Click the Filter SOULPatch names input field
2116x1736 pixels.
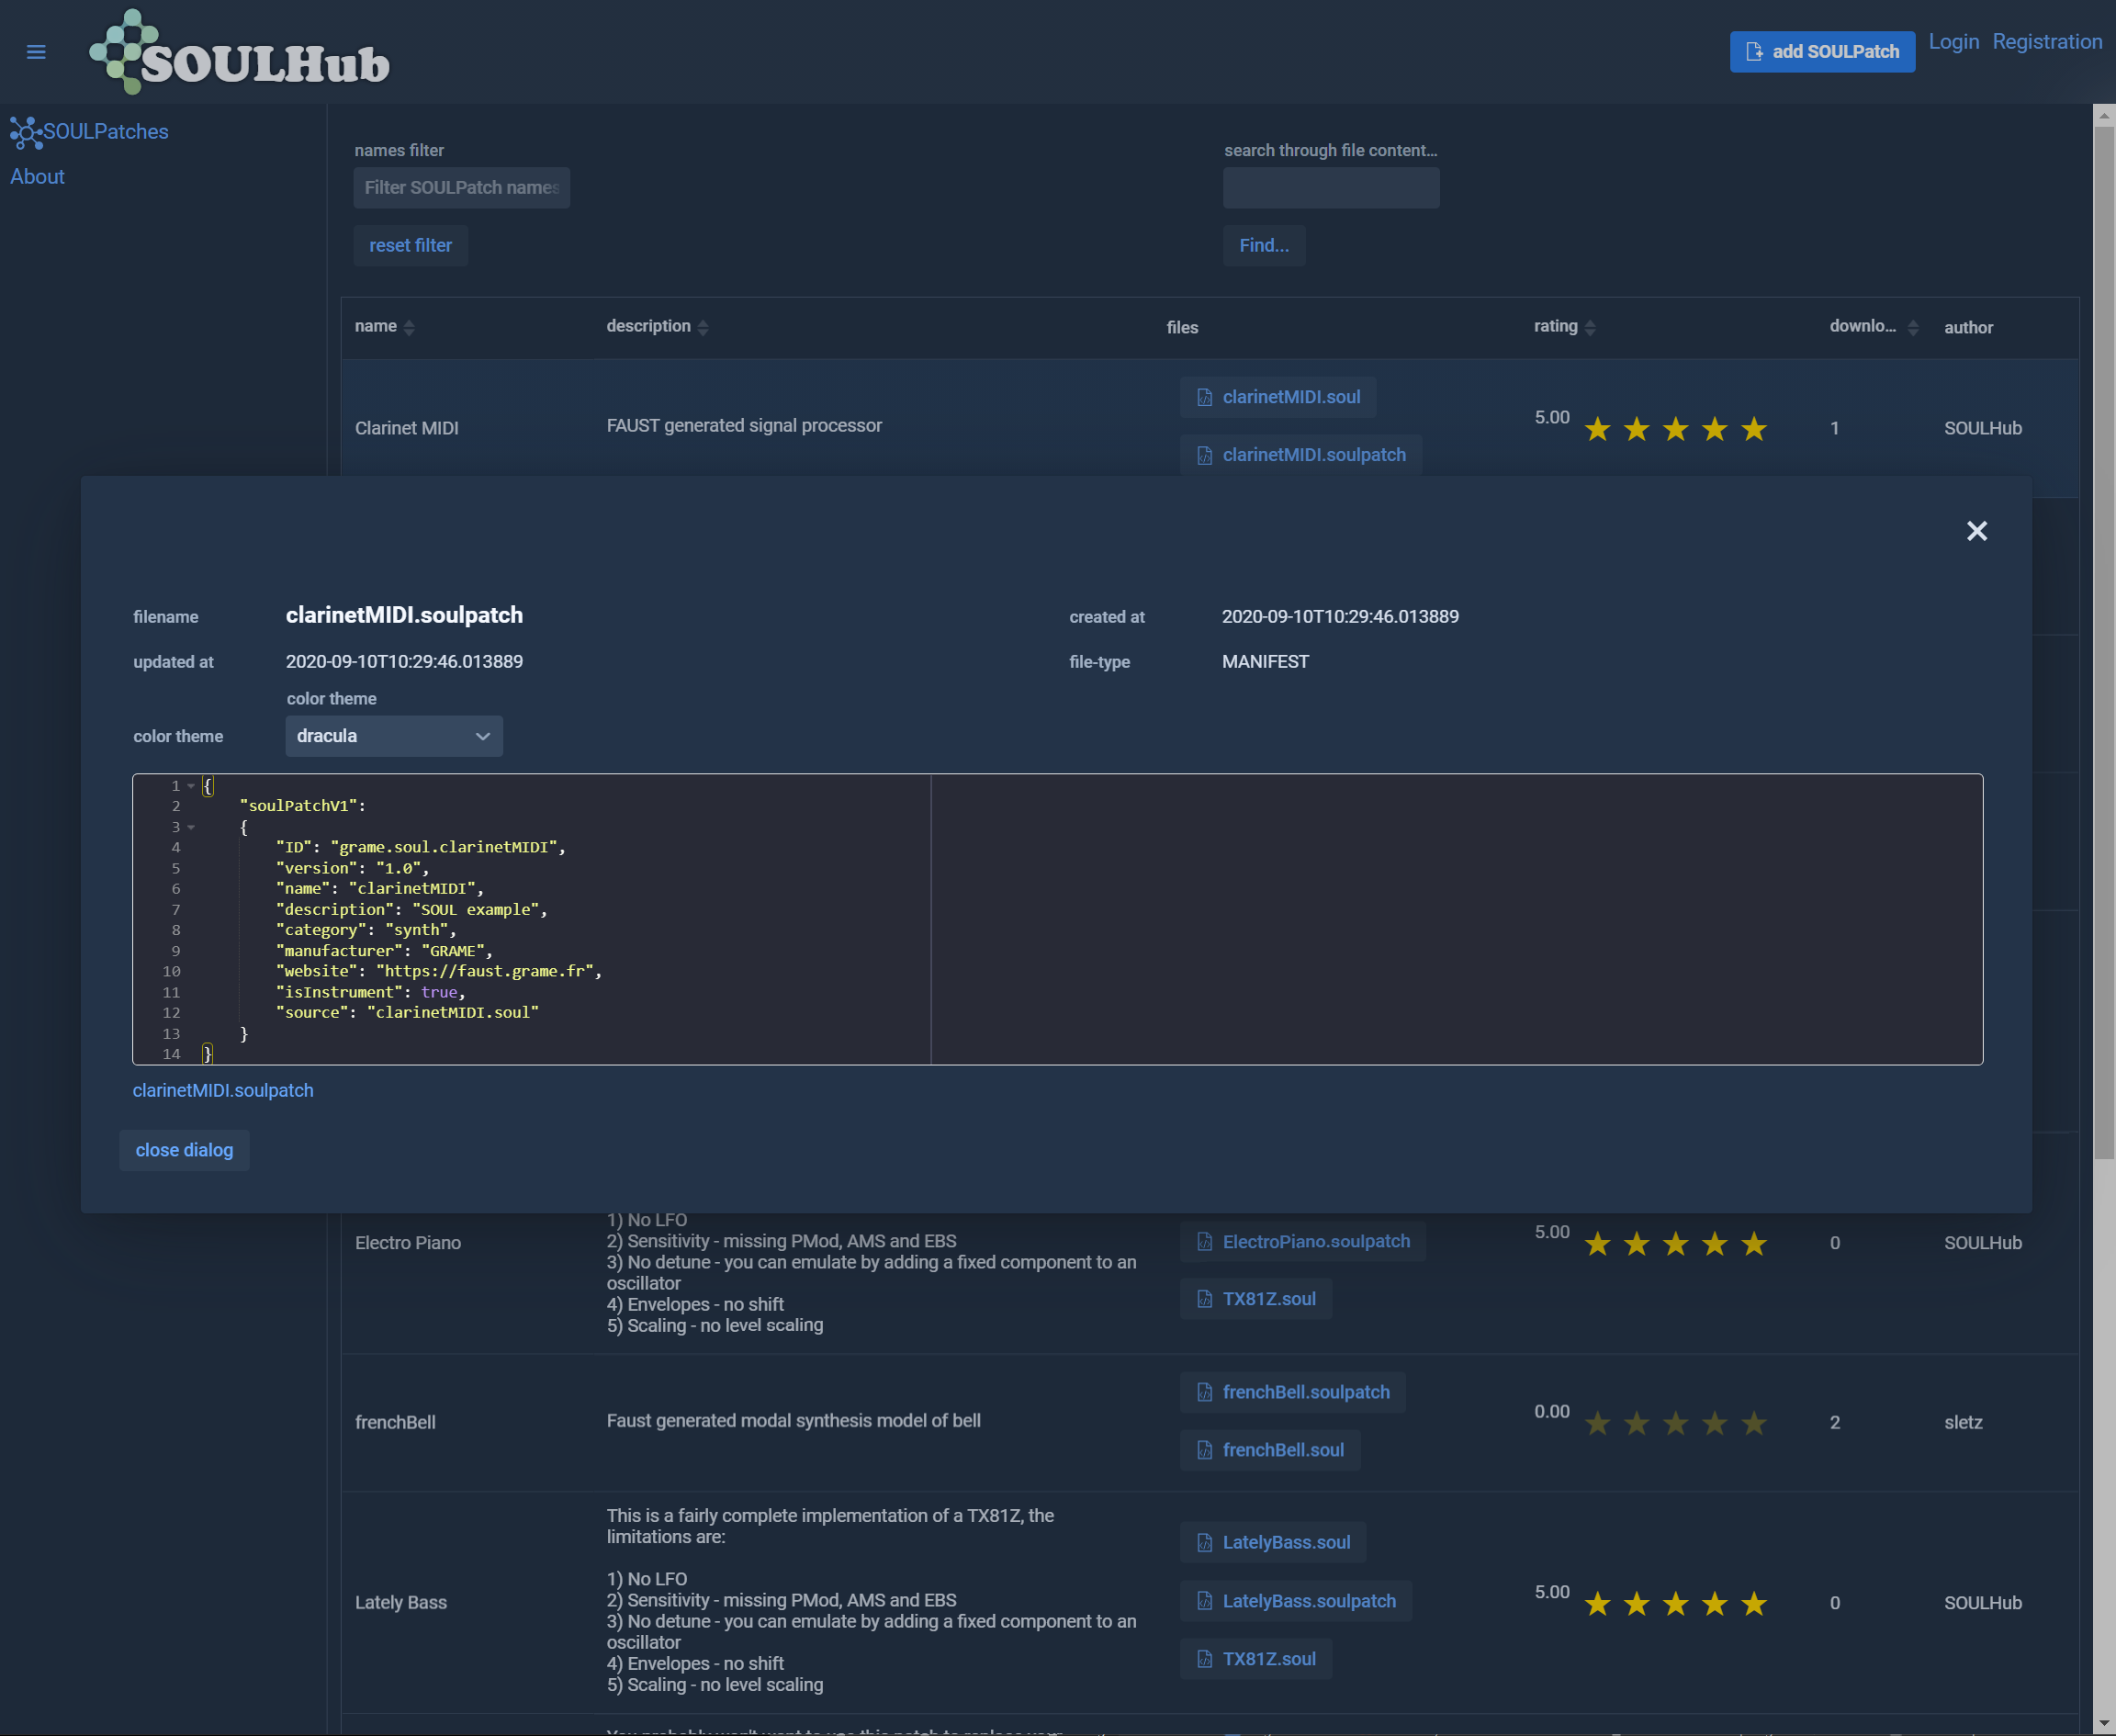461,188
